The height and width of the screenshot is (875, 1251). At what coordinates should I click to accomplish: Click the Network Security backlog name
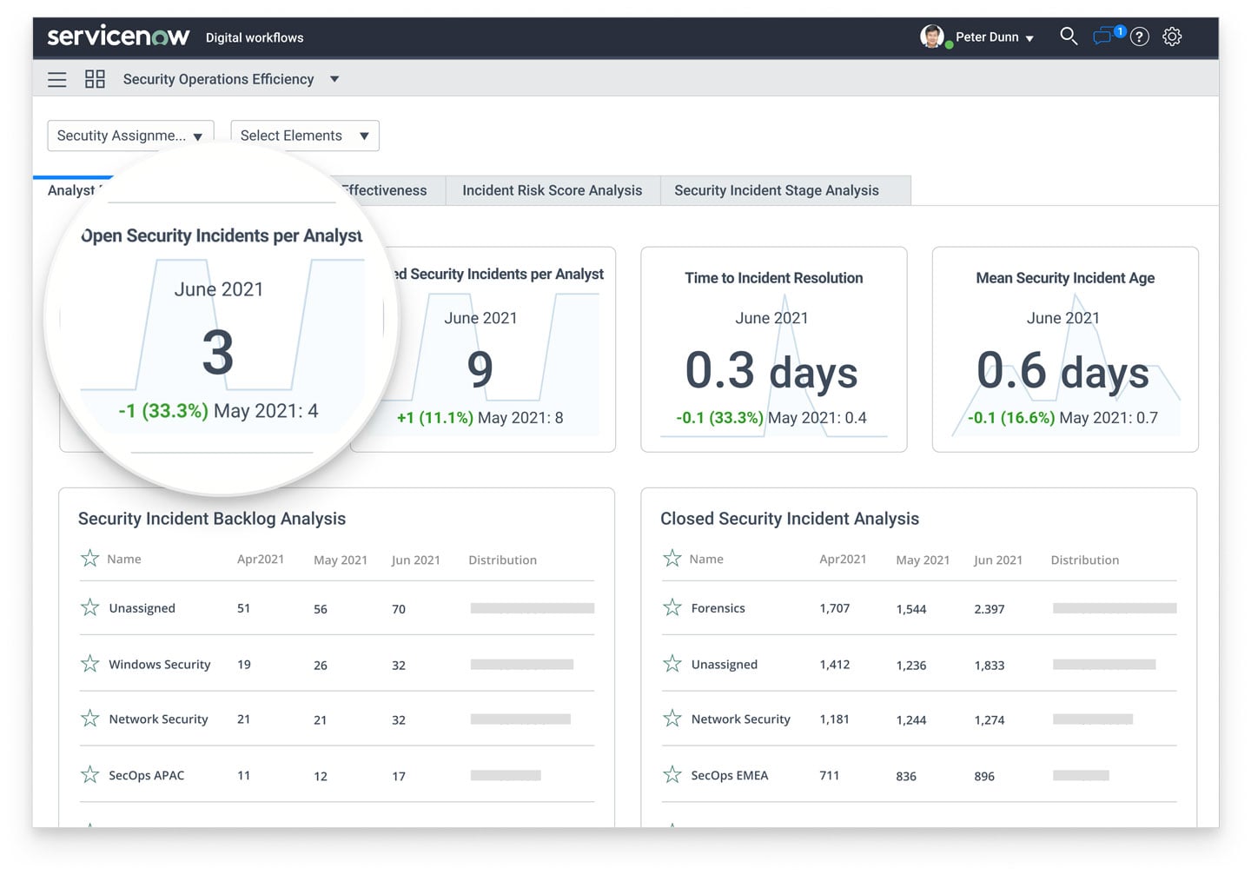pyautogui.click(x=158, y=719)
